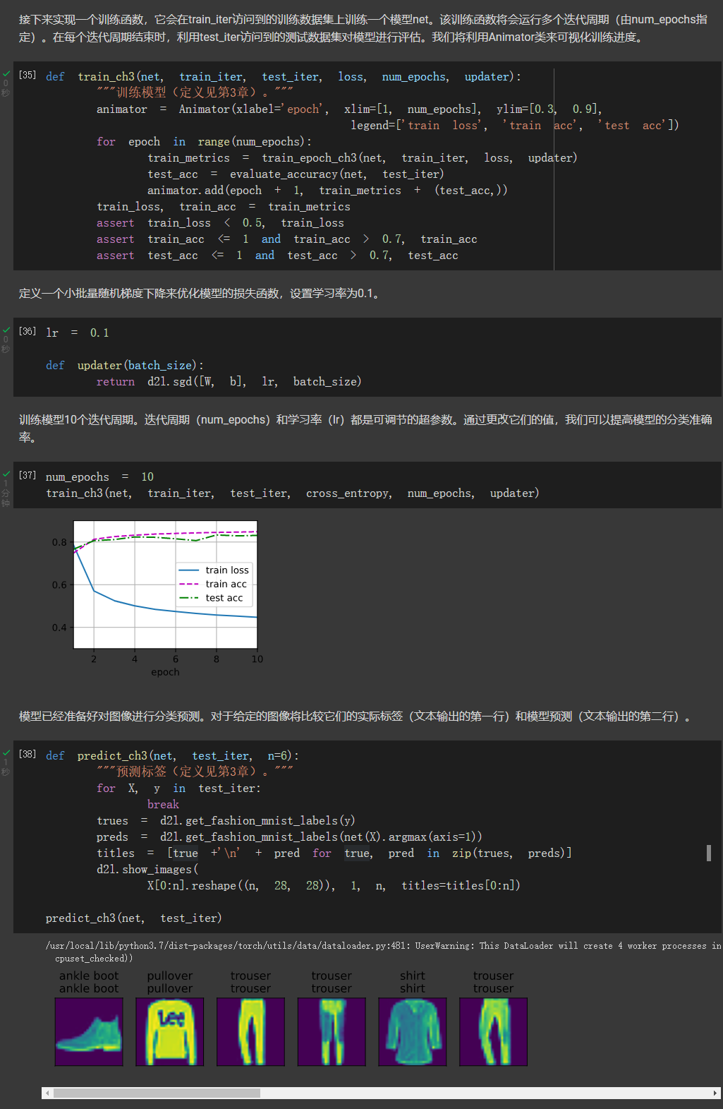Click the run indicator of cell [38]
This screenshot has width=723, height=1109.
28,754
